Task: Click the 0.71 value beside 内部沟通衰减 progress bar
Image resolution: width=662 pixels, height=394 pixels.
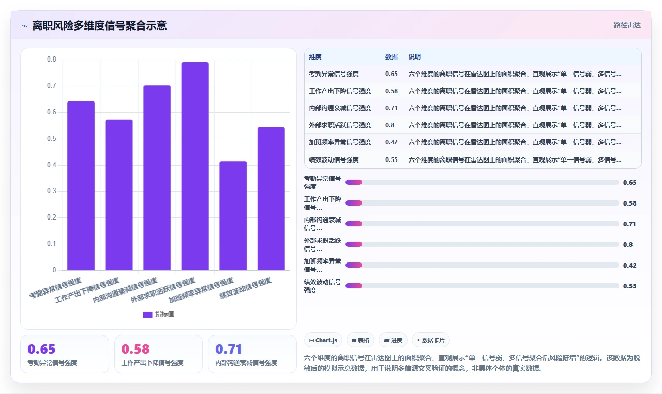Action: pos(629,224)
